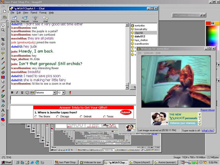
Task: Click the Webcam icon in chat toolbar
Action: [25, 19]
